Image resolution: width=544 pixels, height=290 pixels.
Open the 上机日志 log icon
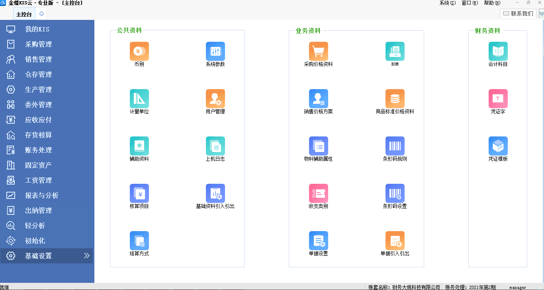point(215,146)
